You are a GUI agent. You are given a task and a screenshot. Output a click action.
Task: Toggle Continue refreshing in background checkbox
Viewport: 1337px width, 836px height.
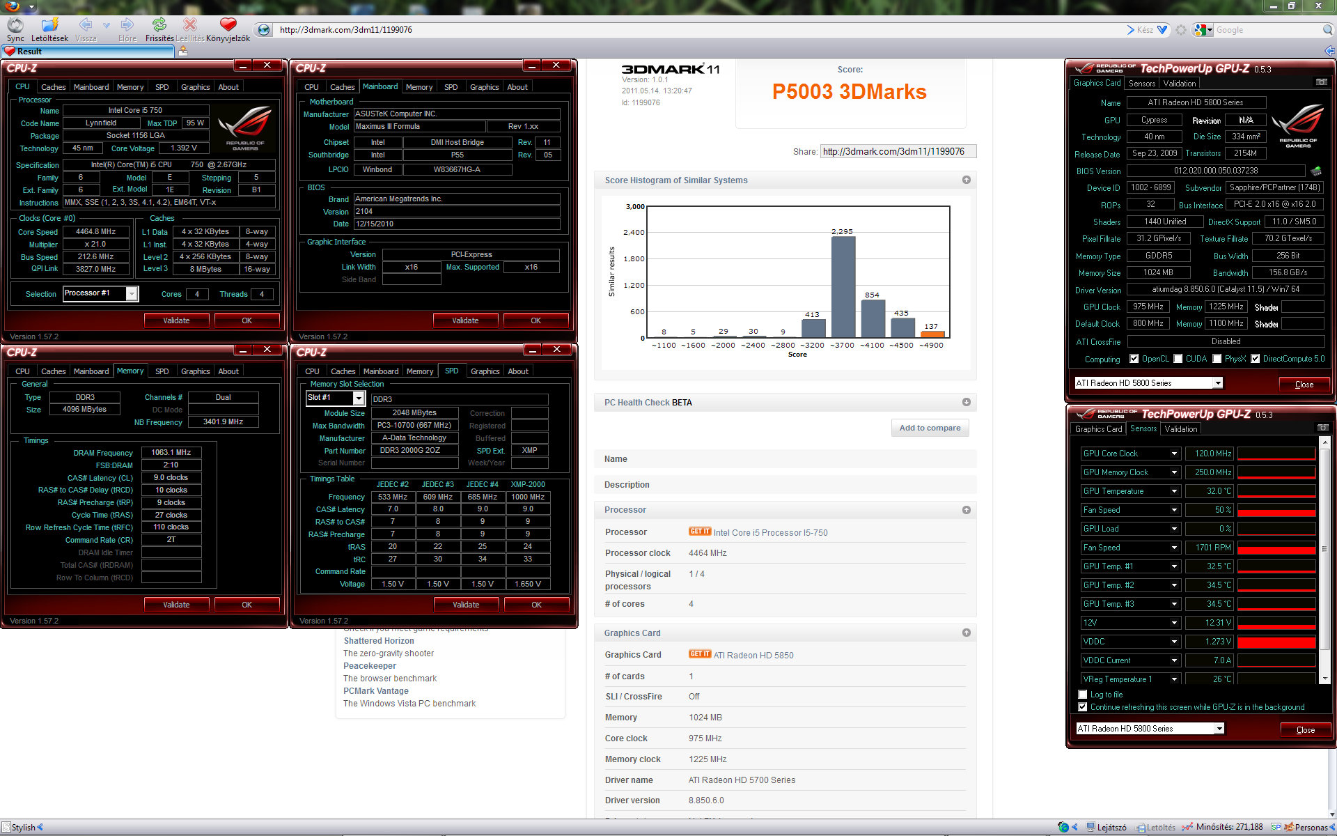(1083, 707)
